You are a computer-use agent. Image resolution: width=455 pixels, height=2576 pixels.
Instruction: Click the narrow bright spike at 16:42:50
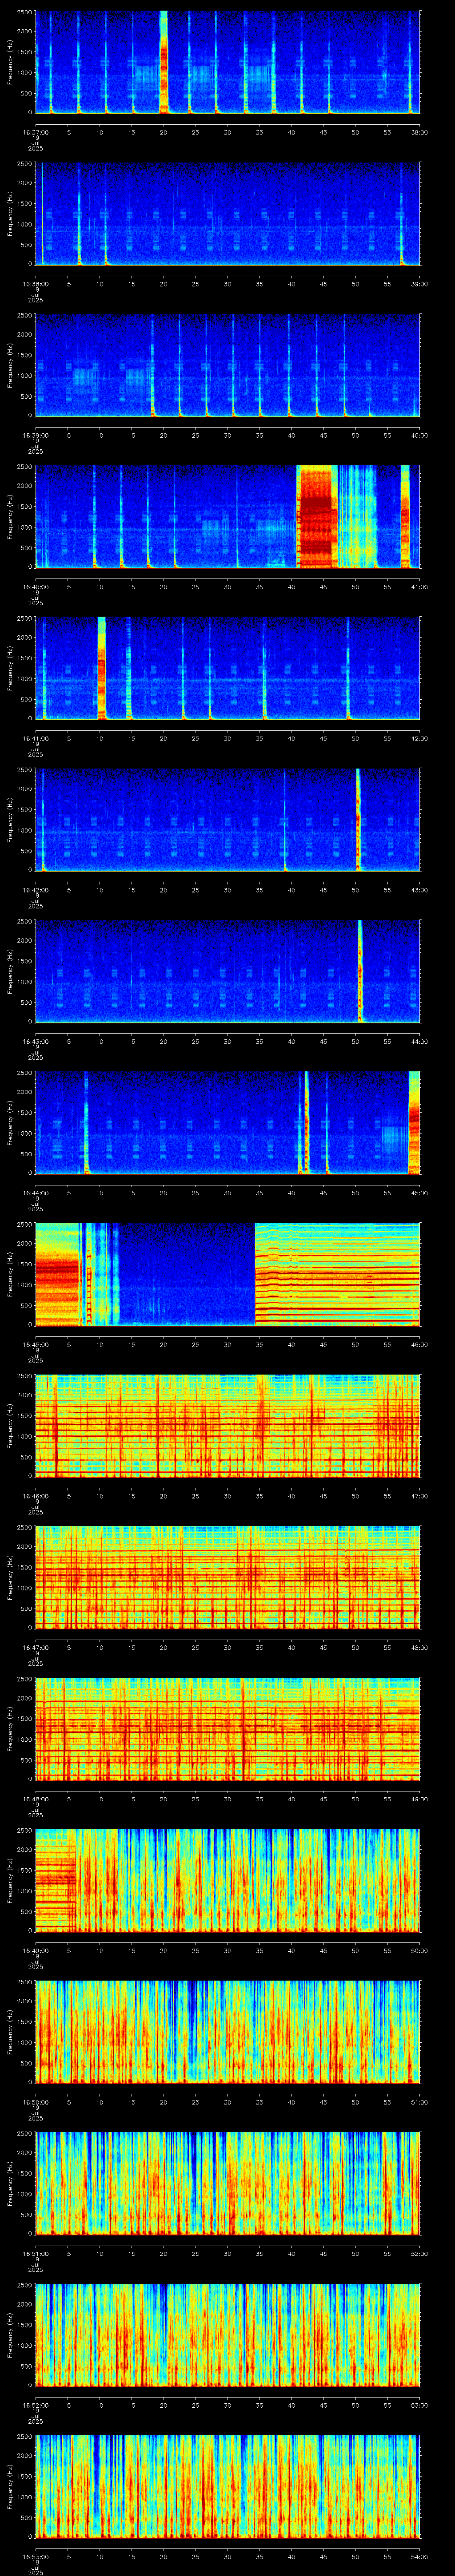[358, 820]
